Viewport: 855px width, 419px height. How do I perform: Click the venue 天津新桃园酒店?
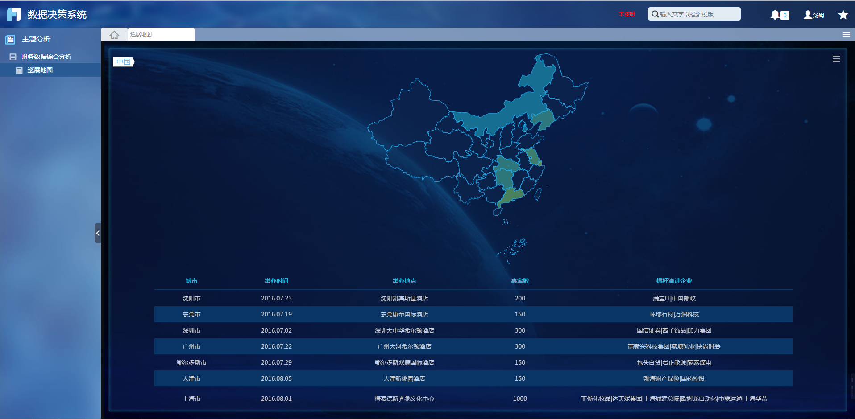coord(404,378)
